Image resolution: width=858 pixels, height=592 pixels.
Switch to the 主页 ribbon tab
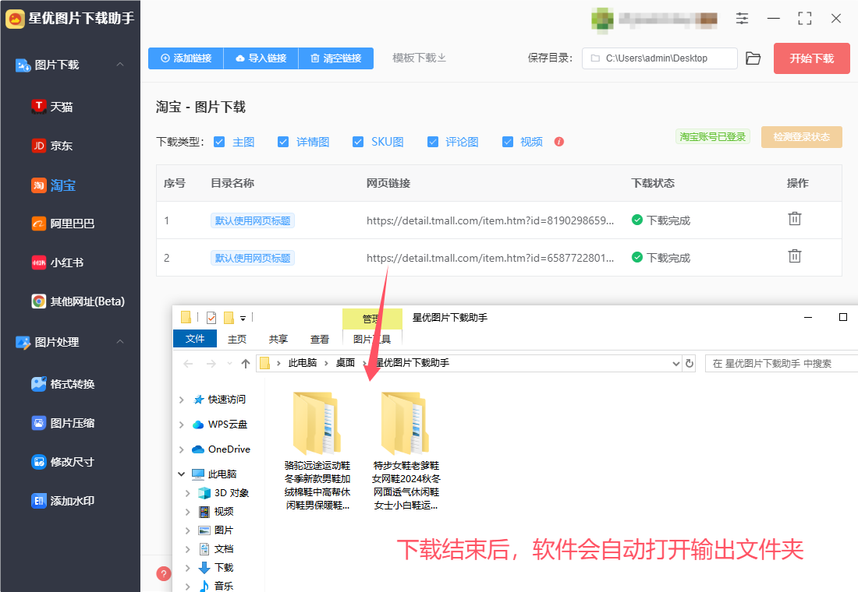click(x=237, y=339)
